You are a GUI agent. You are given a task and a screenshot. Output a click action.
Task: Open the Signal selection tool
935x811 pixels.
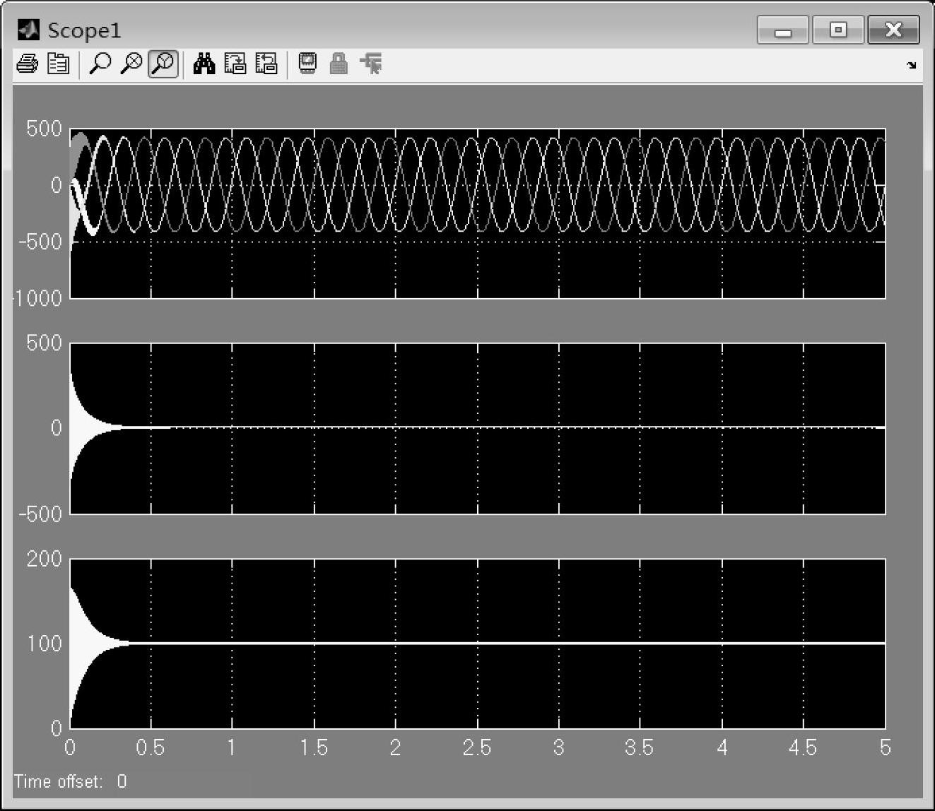click(371, 64)
